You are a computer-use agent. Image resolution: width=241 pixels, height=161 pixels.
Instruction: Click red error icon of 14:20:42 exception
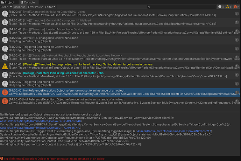tap(5, 92)
